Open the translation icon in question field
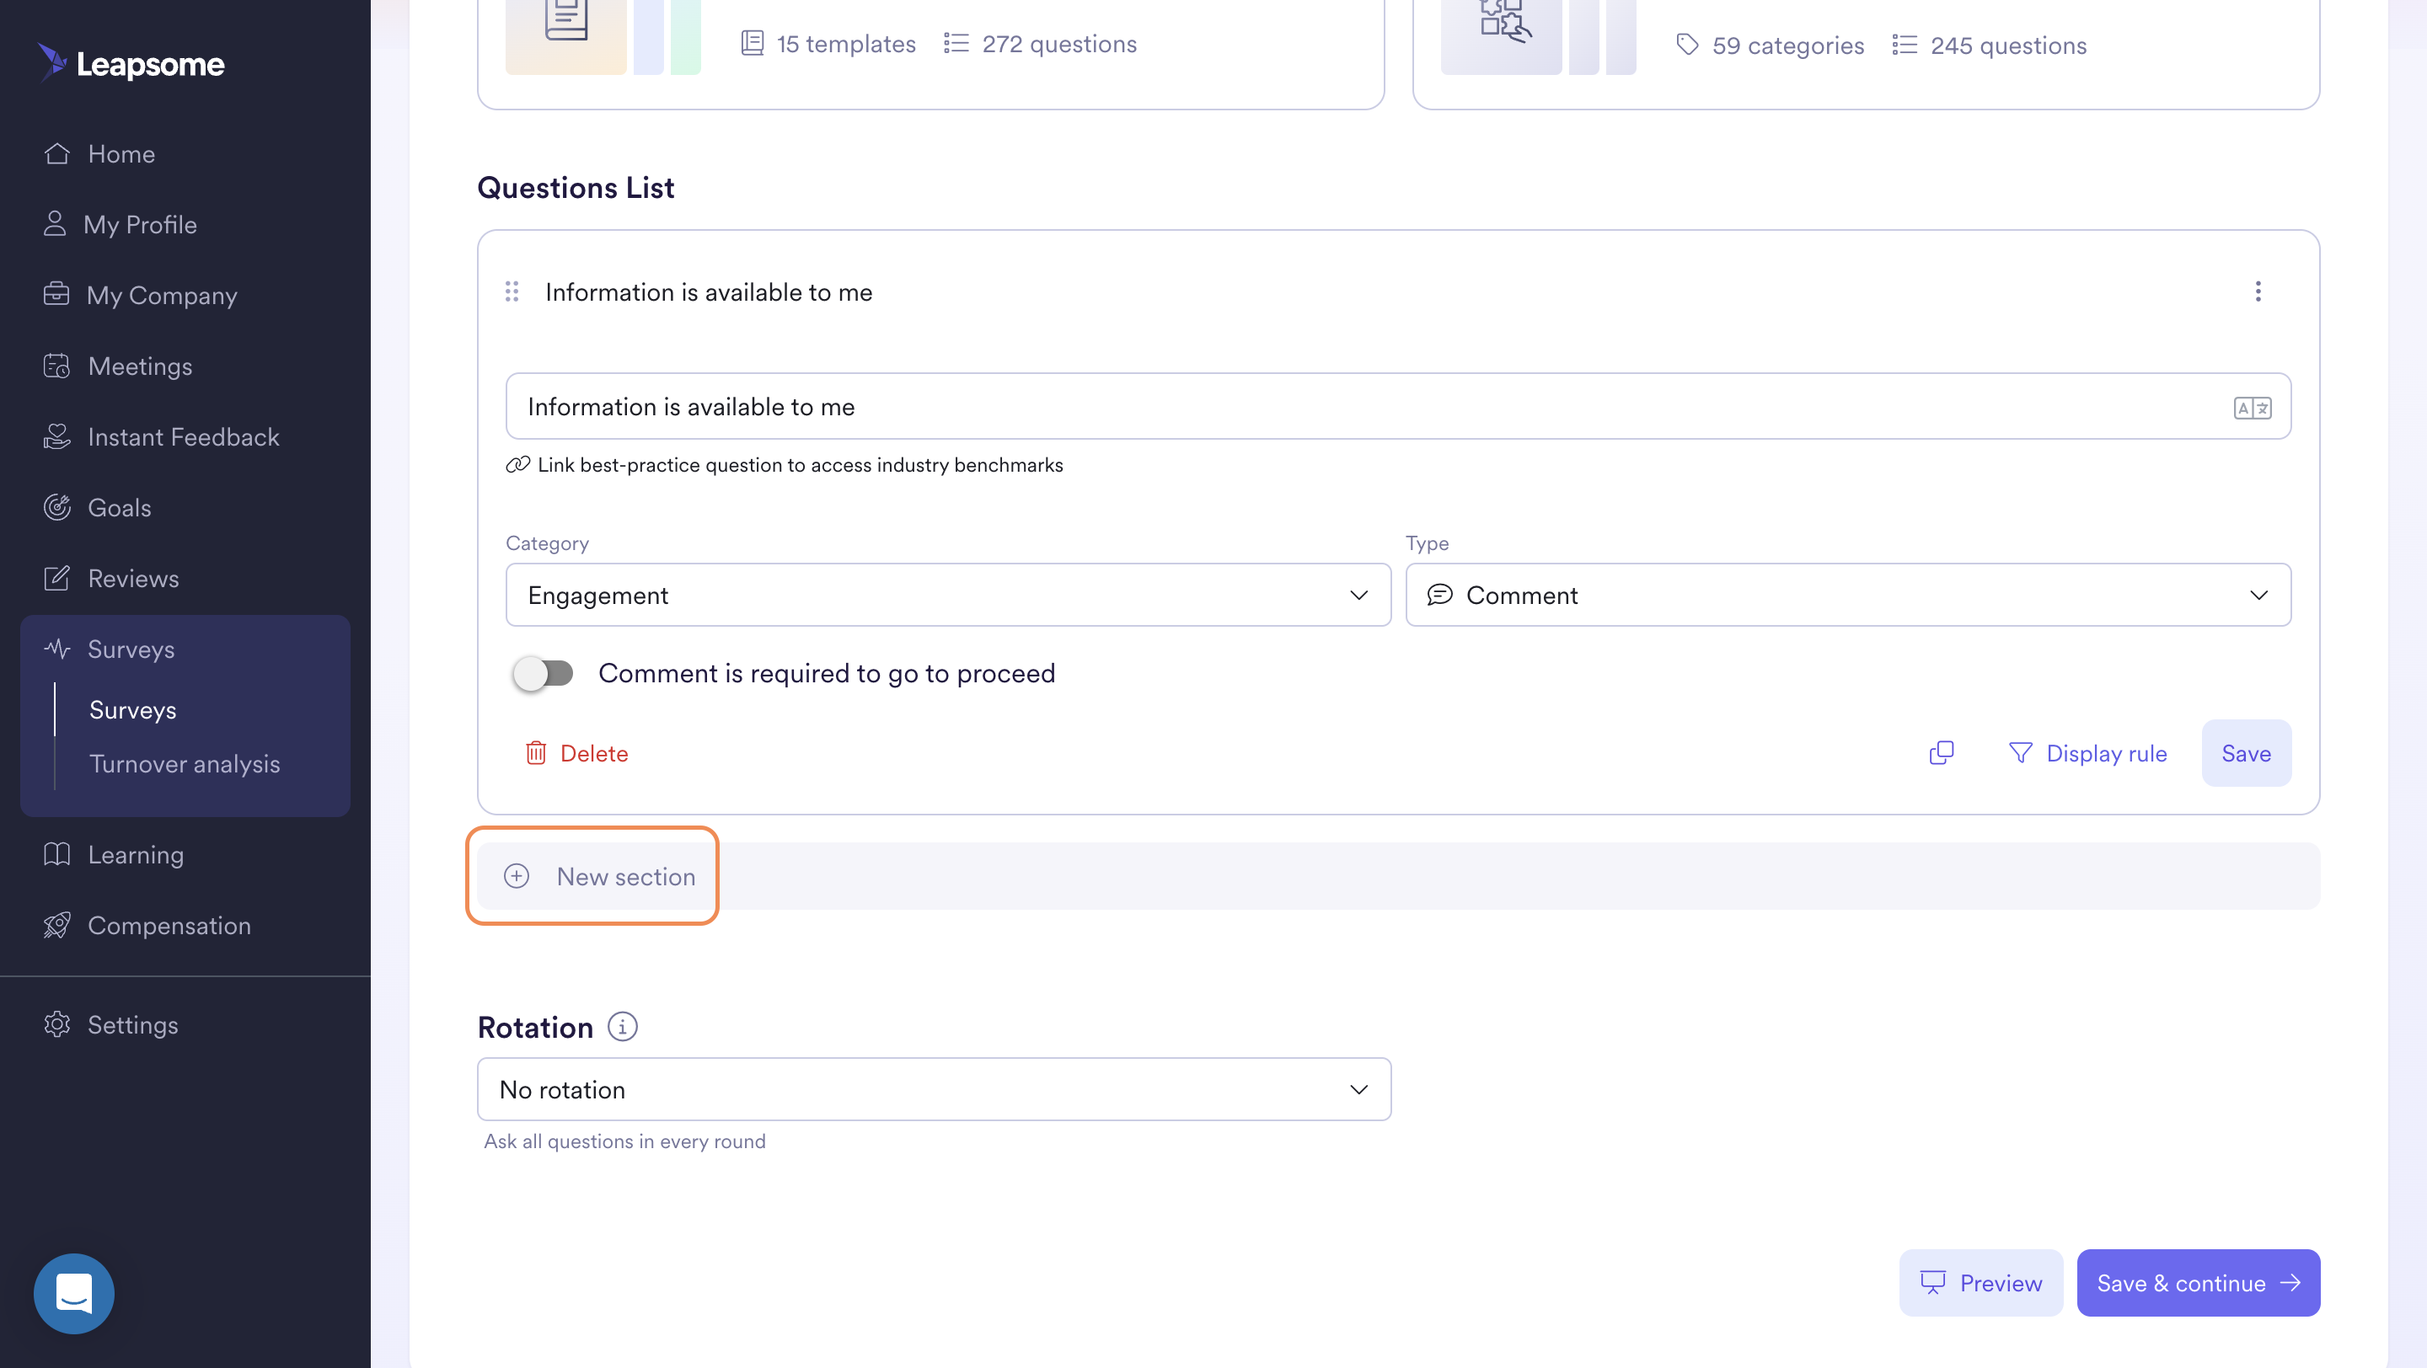Viewport: 2427px width, 1368px height. coord(2252,408)
